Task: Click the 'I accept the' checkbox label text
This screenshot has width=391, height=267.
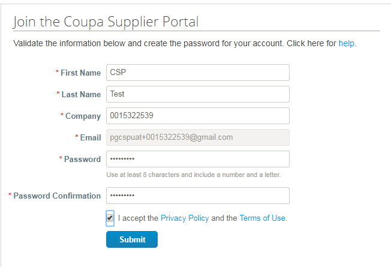Action: 138,218
